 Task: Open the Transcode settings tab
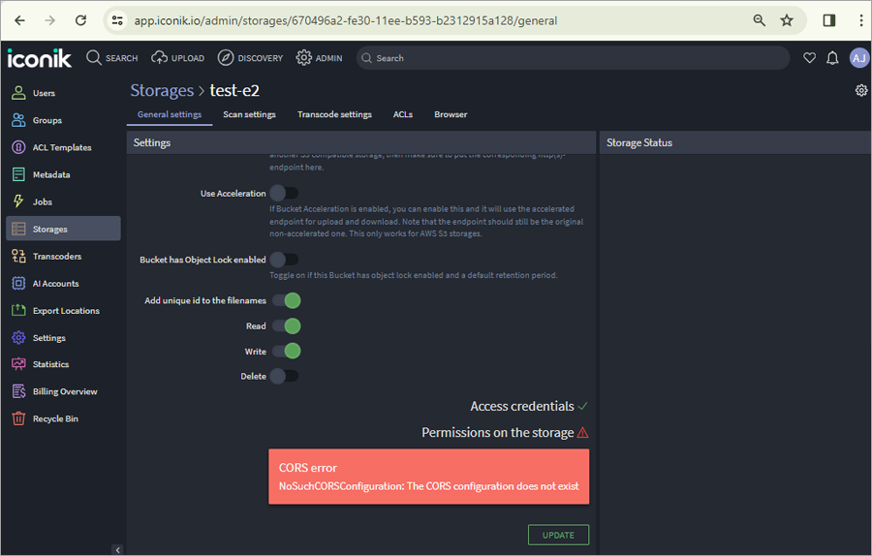pyautogui.click(x=334, y=114)
